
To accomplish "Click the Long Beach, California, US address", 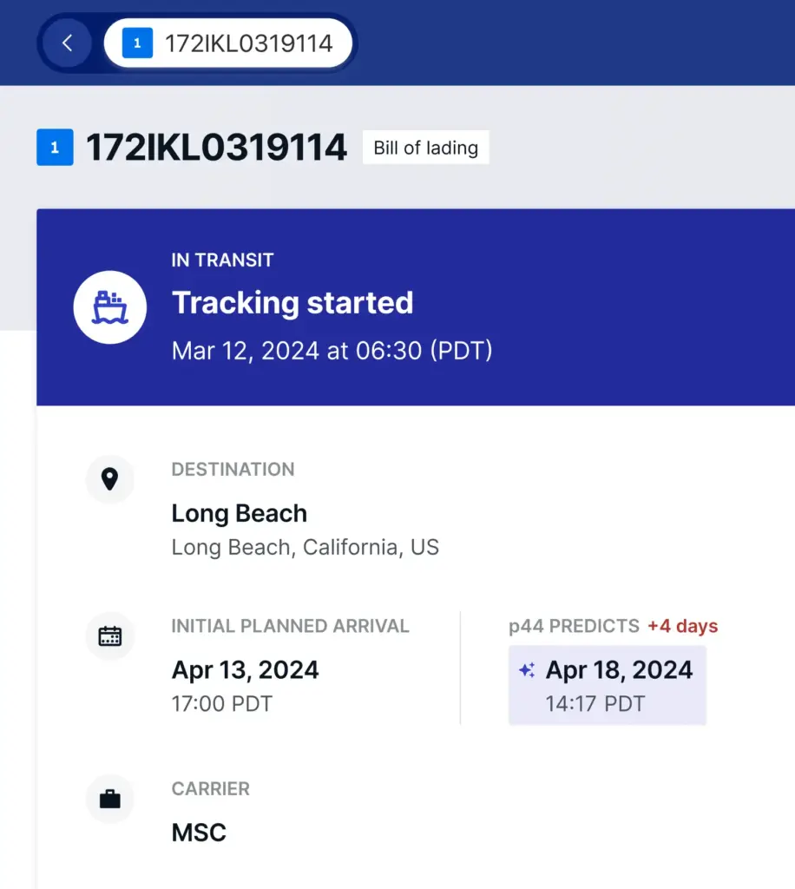I will [306, 548].
